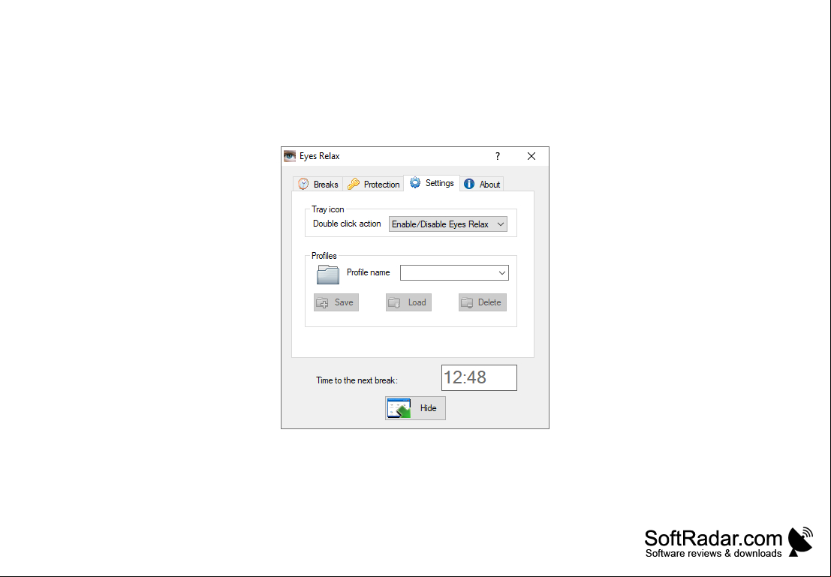Click the Delete profile button
Image resolution: width=831 pixels, height=577 pixels.
tap(482, 302)
